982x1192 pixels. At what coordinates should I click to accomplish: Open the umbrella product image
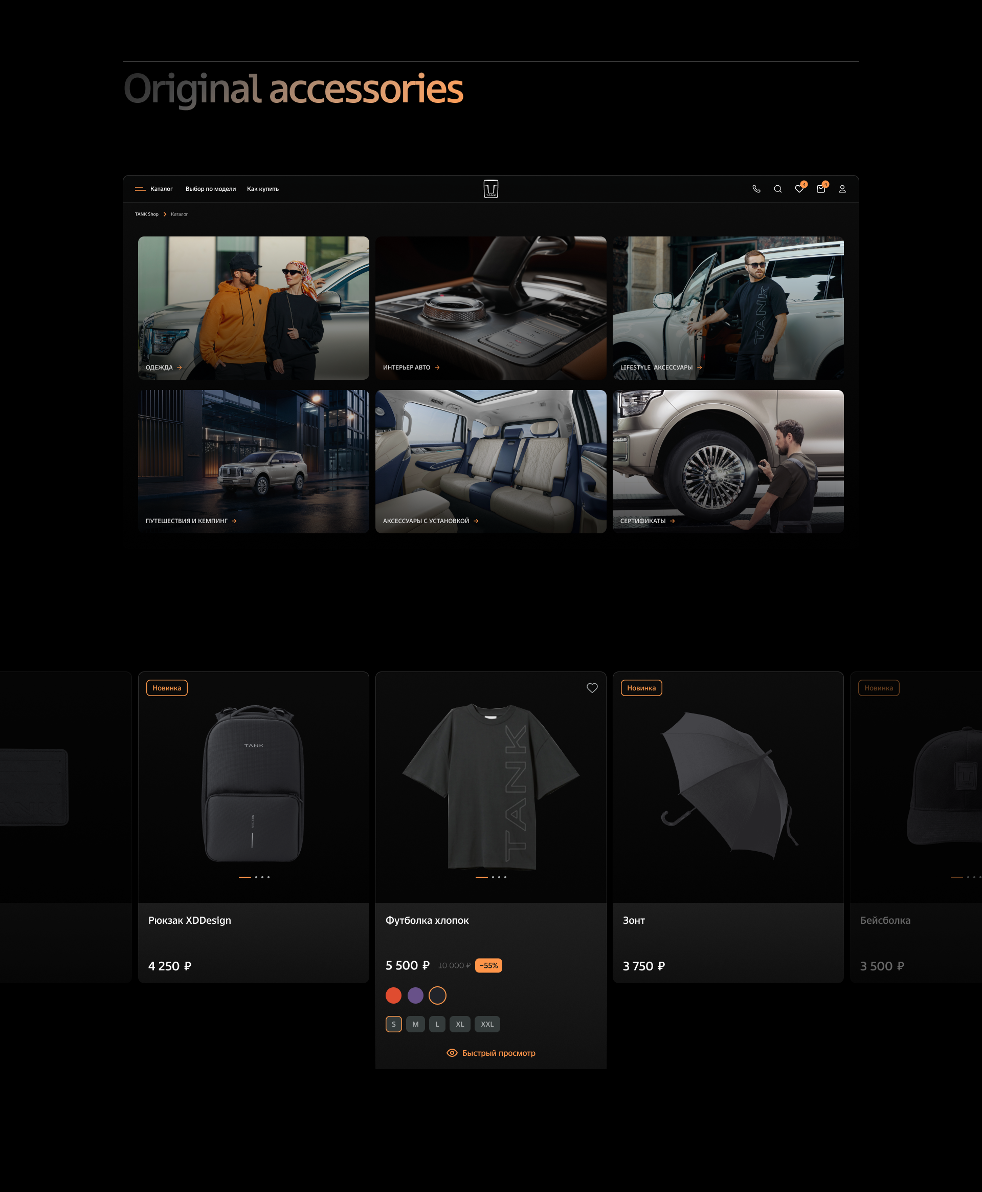729,786
